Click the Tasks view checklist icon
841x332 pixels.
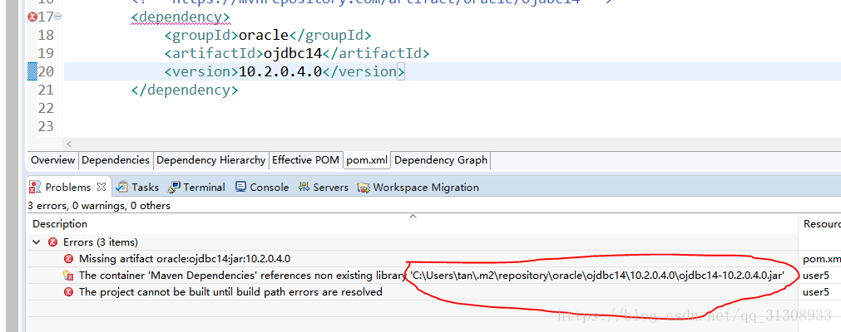(x=122, y=188)
